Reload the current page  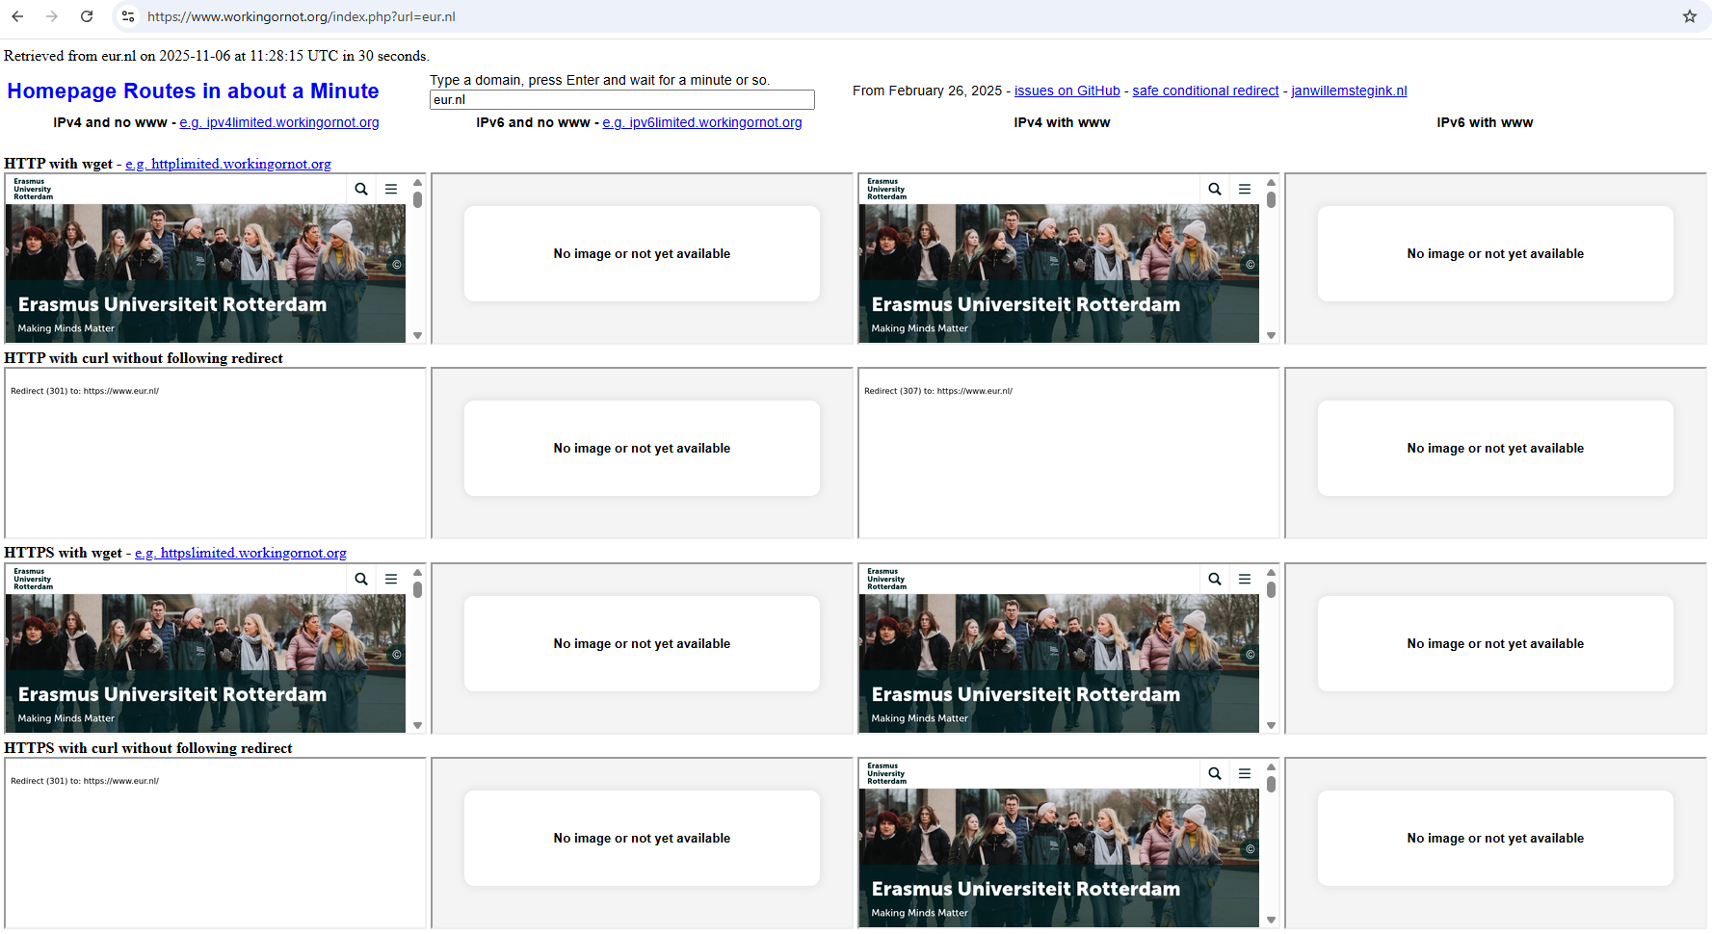[87, 16]
